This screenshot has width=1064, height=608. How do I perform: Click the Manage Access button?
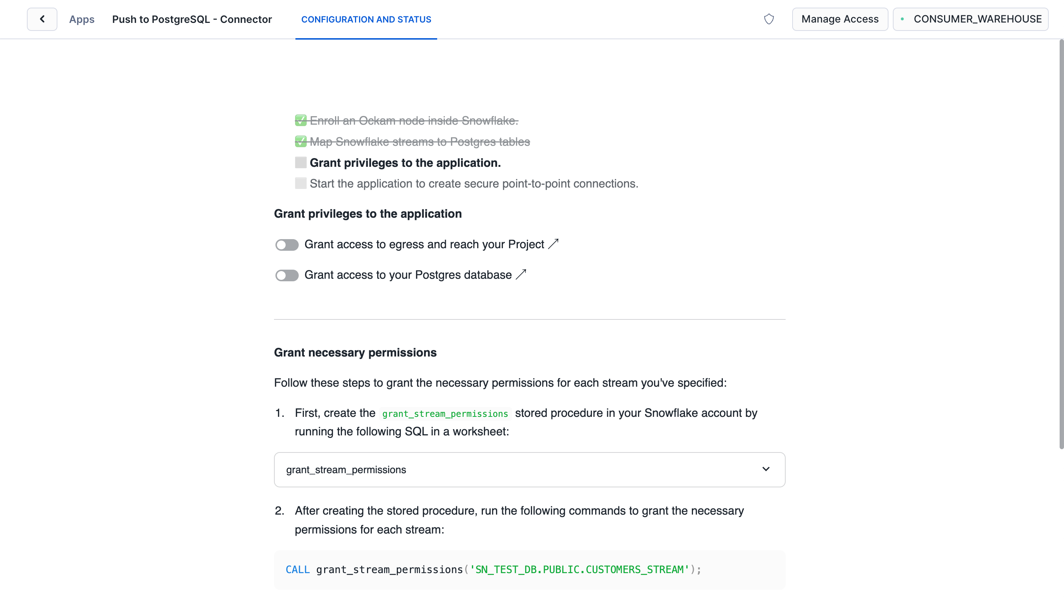840,20
